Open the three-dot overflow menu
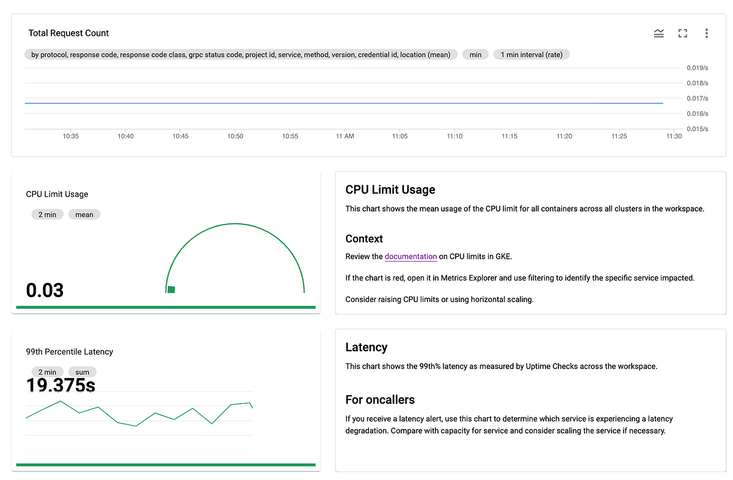 (706, 34)
